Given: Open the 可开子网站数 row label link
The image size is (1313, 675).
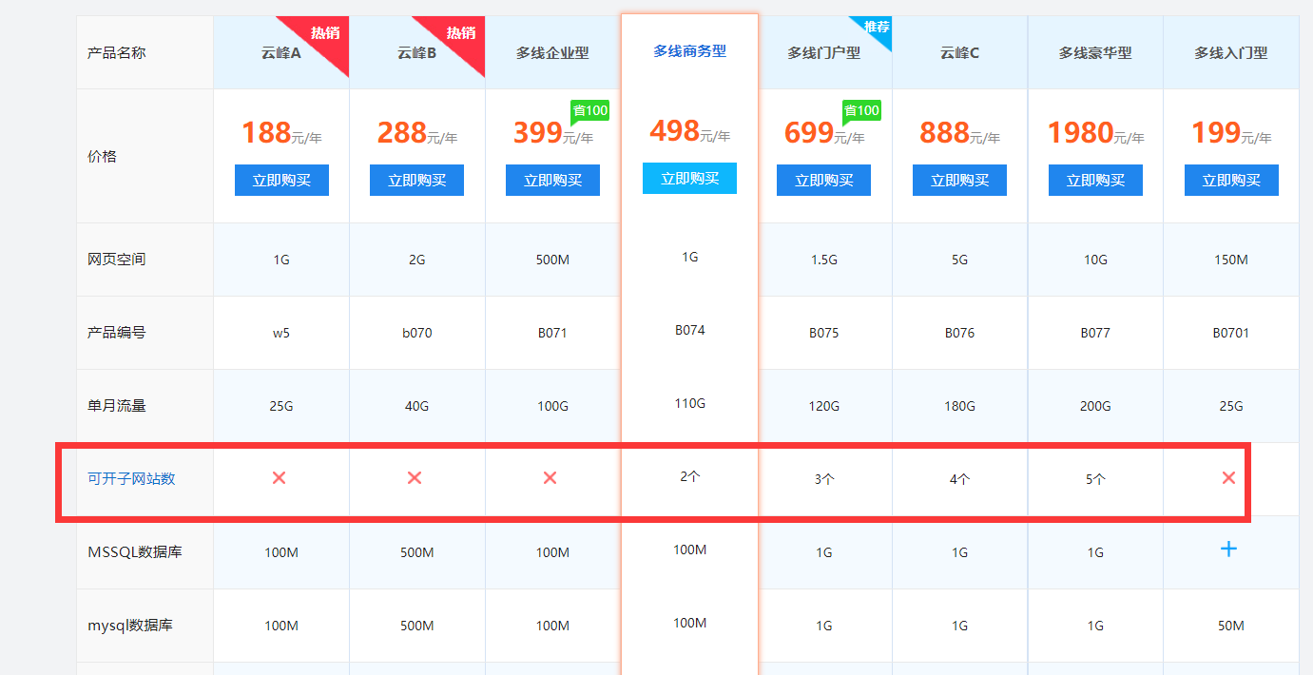Looking at the screenshot, I should pyautogui.click(x=131, y=478).
